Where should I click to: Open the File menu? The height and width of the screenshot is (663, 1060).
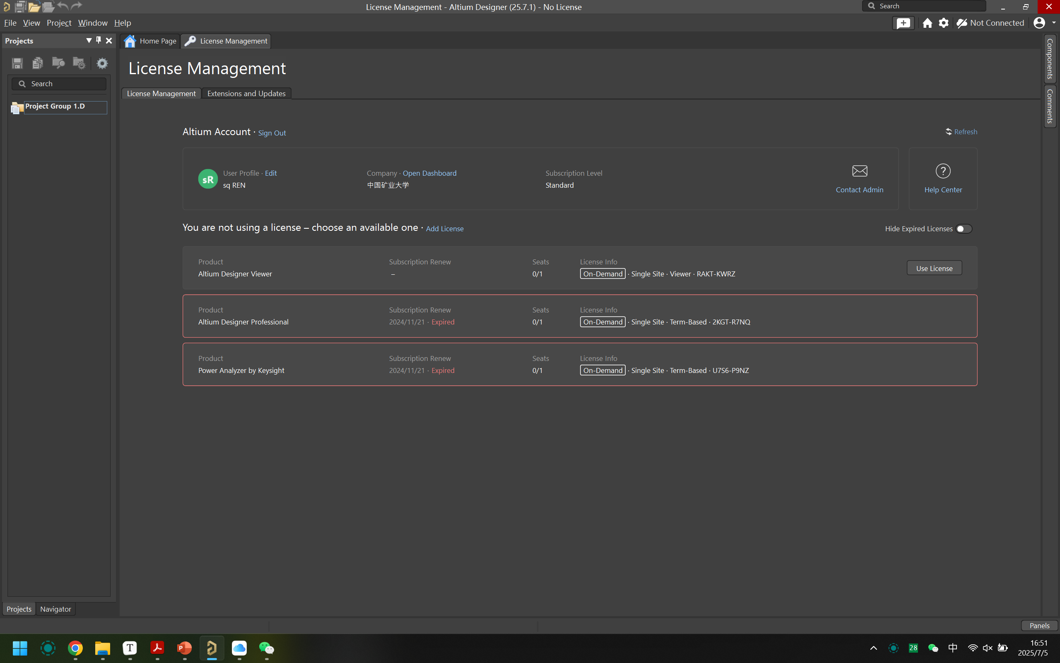[10, 23]
